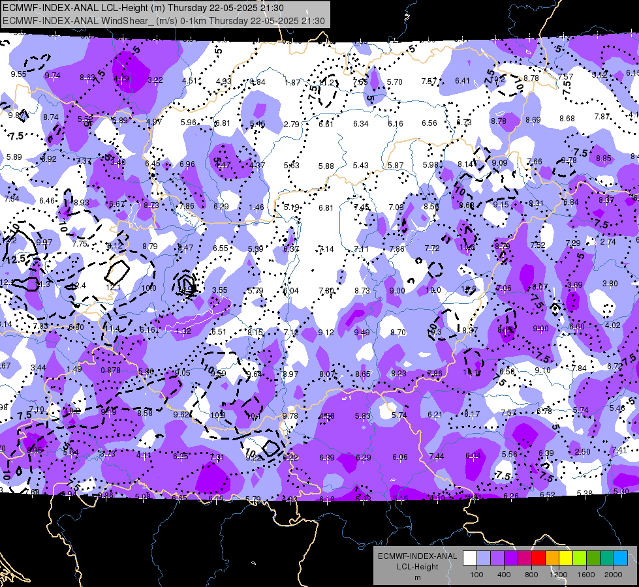Click the legend title ECMWF-INDEX-ANAL
Screen dimensions: 639x587
coord(417,556)
